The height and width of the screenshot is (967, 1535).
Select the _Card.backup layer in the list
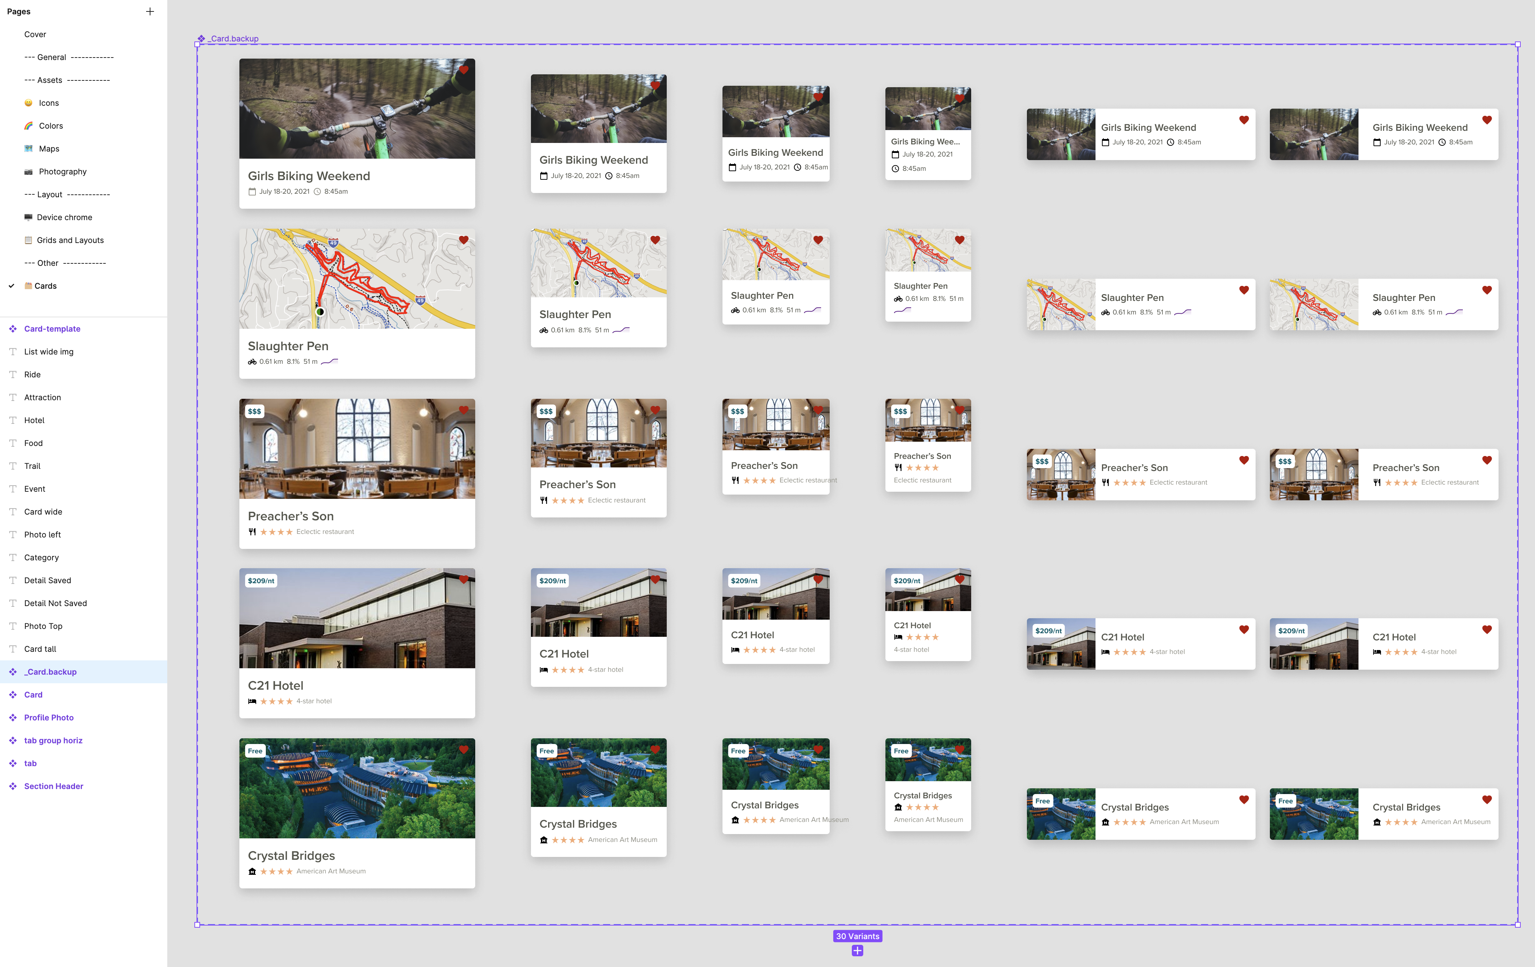point(51,672)
